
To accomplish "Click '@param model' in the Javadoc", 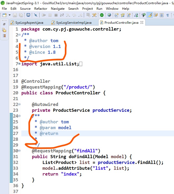I will (x=56, y=128).
